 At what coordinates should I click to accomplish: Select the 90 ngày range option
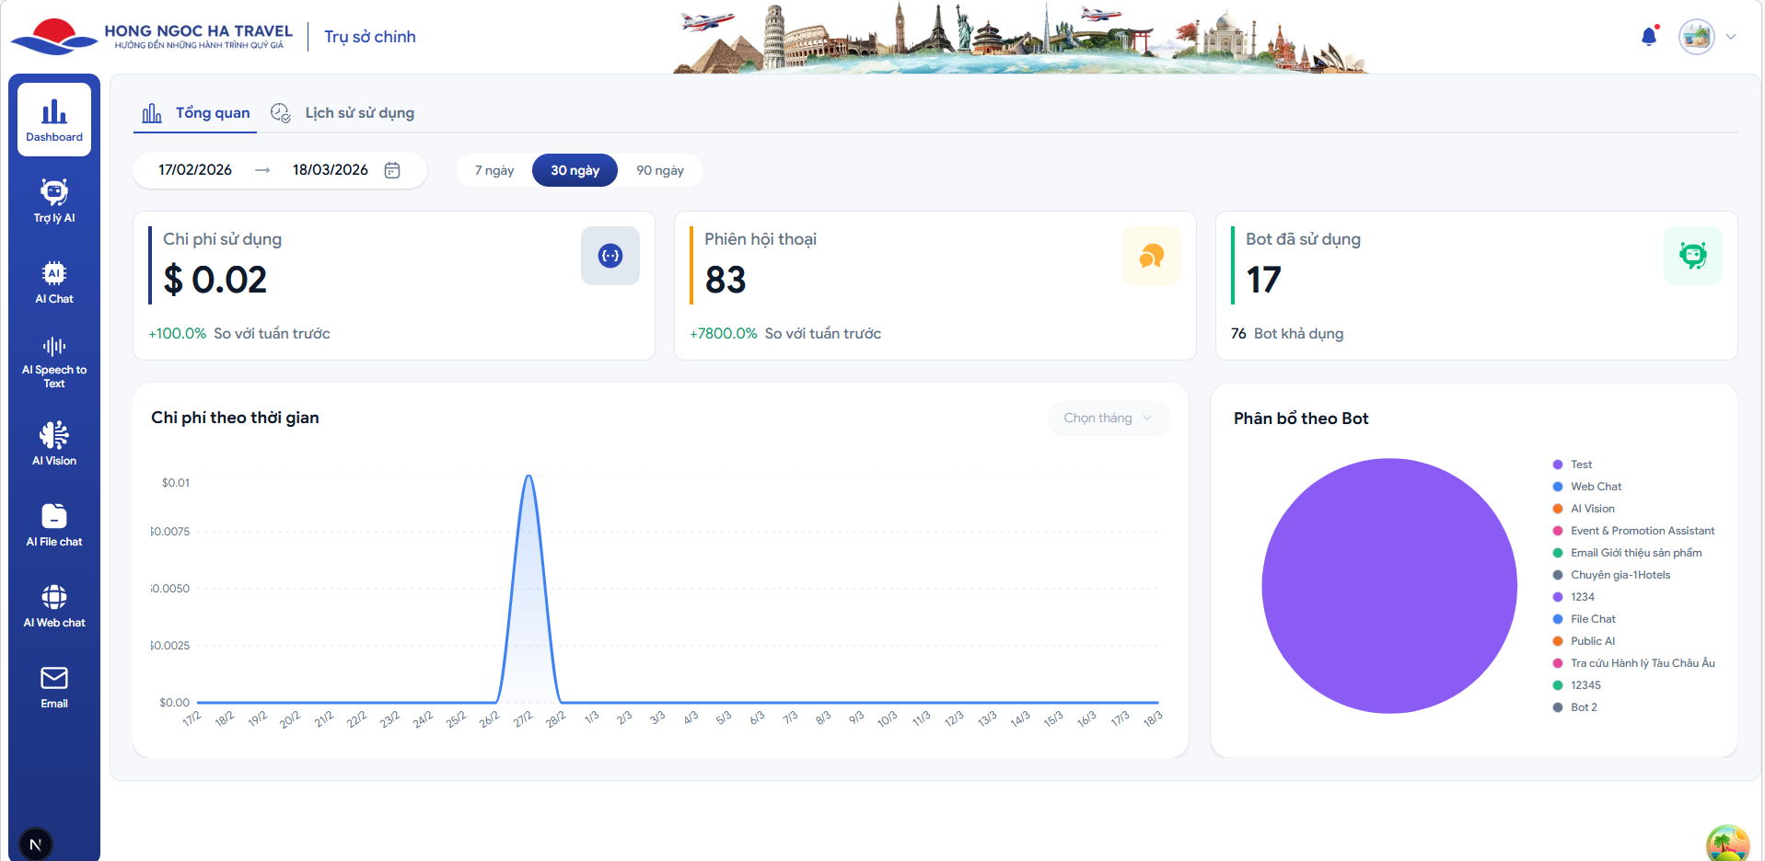click(660, 170)
